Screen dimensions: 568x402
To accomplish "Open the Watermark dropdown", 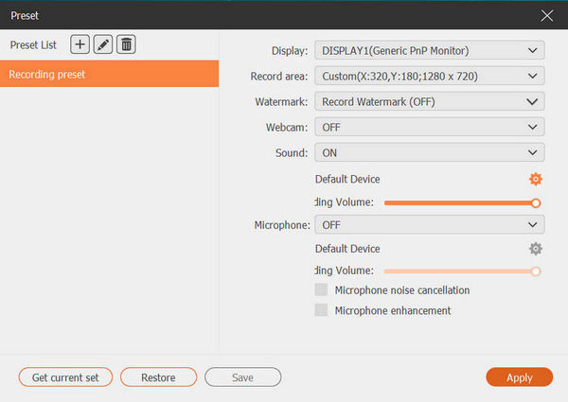I will click(x=431, y=101).
